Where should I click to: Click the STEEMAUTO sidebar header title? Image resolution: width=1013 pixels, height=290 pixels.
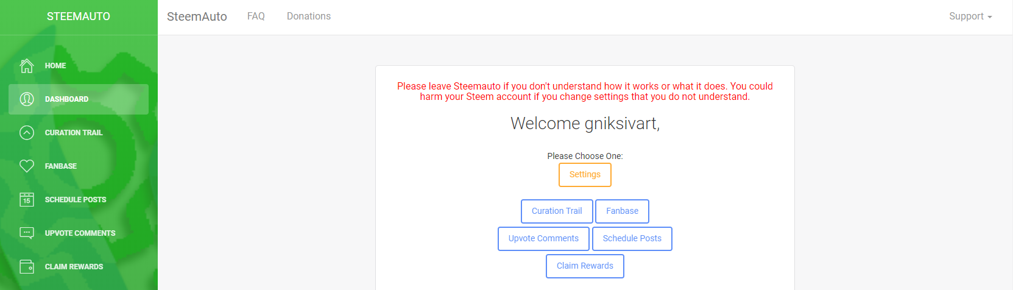(x=79, y=16)
